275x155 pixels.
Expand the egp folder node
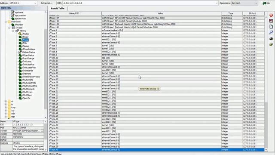6,117
